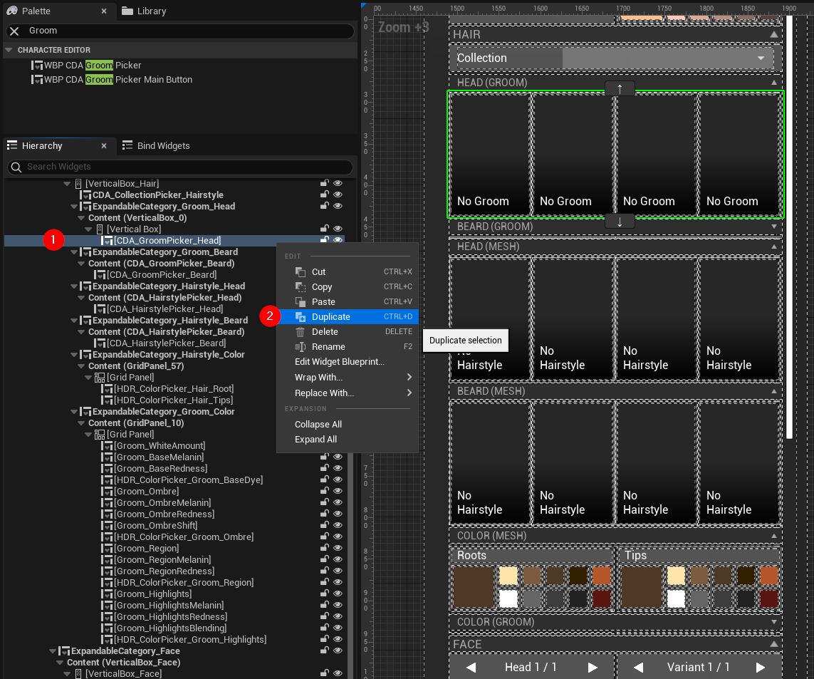The height and width of the screenshot is (679, 814).
Task: Hide Groom_Ombre using its eye icon
Action: [338, 492]
